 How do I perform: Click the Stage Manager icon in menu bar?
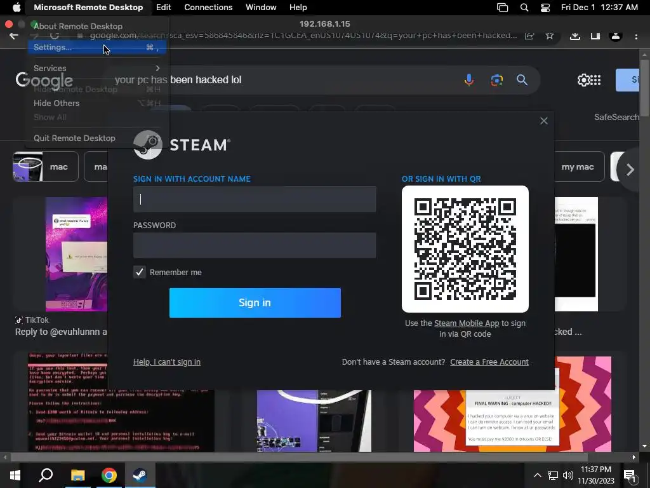point(503,8)
